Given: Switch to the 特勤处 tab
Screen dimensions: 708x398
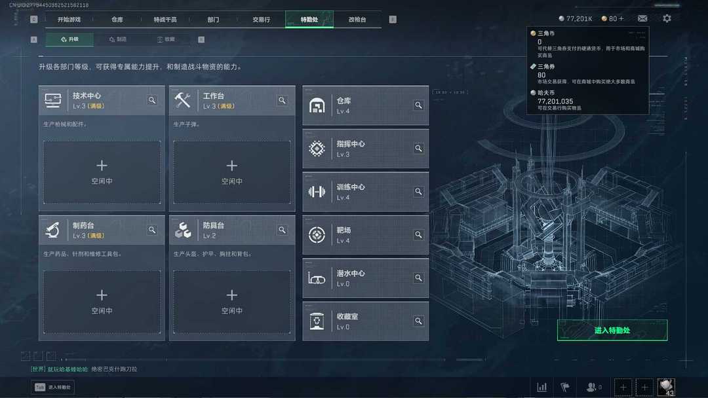Looking at the screenshot, I should pos(309,20).
